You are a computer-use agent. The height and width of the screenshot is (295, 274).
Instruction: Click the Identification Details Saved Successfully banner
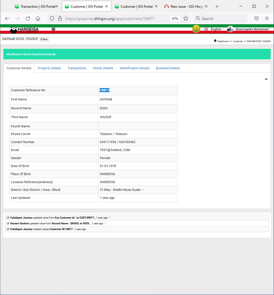(137, 54)
